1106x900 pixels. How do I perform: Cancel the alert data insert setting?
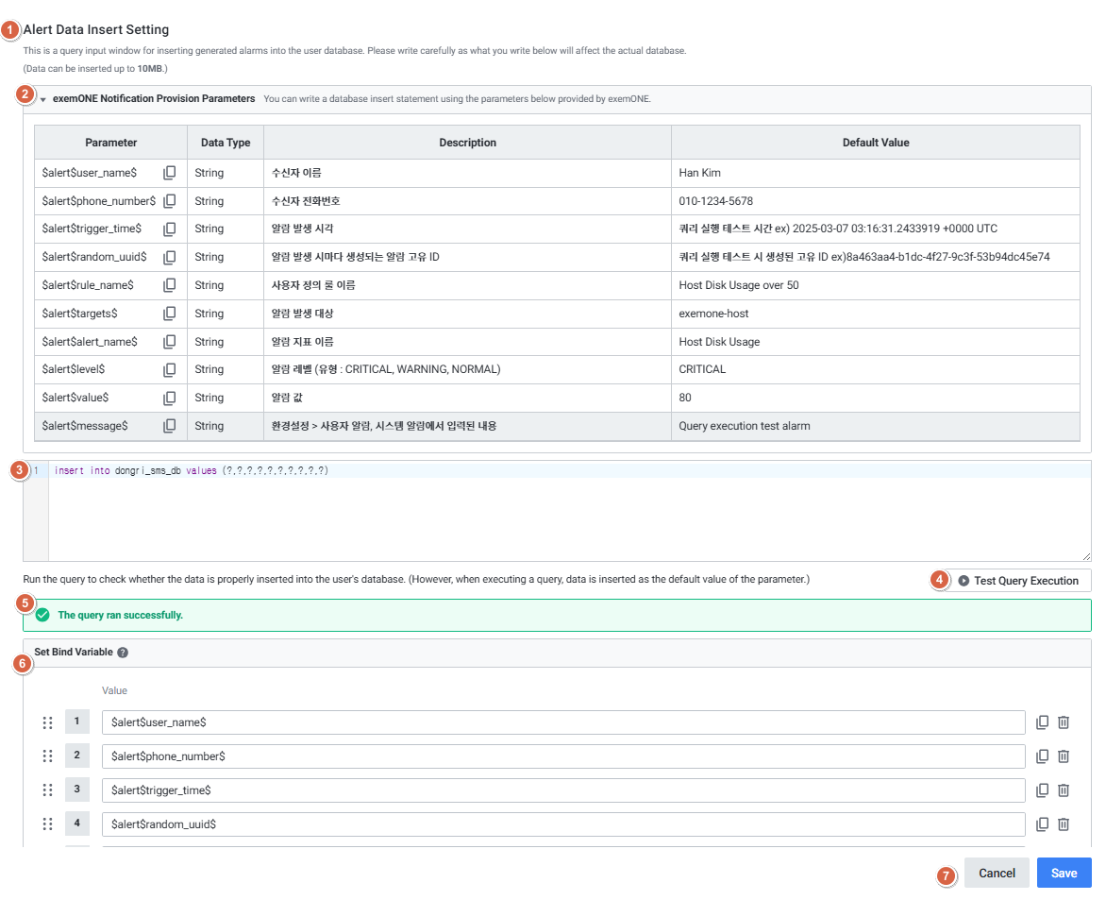[997, 873]
